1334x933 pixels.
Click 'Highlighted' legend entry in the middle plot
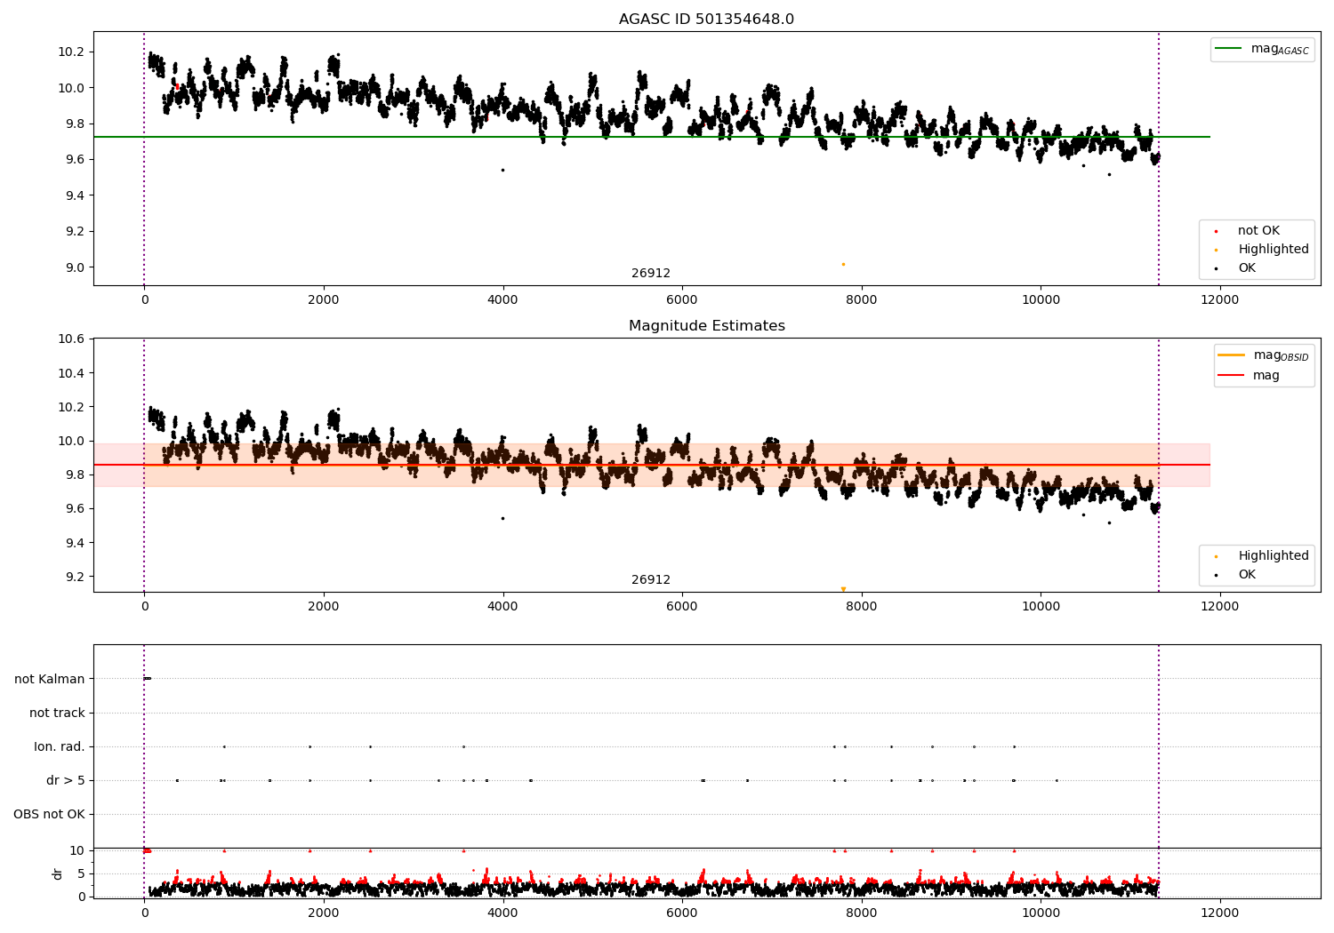[x=1262, y=556]
